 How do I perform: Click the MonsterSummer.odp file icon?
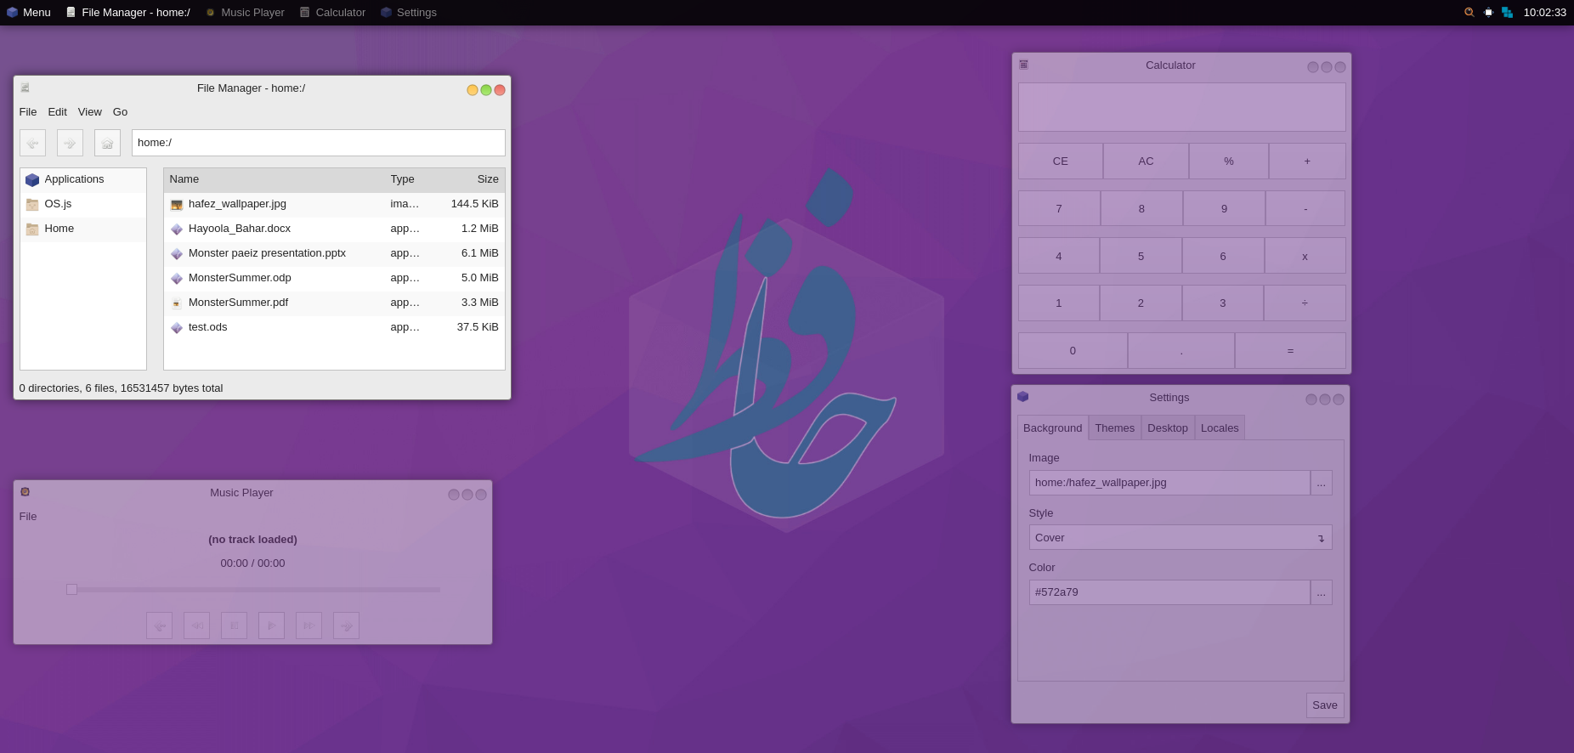click(177, 279)
